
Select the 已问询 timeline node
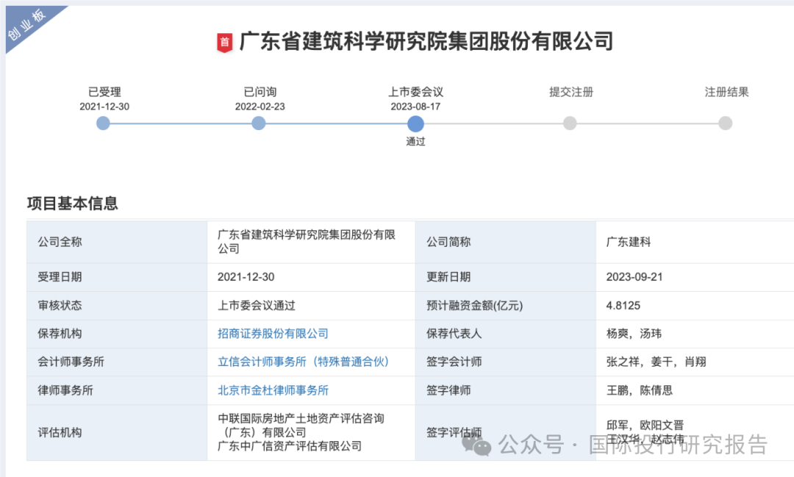pos(259,123)
